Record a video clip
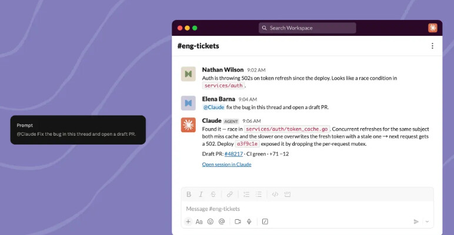The width and height of the screenshot is (454, 235). pyautogui.click(x=238, y=221)
